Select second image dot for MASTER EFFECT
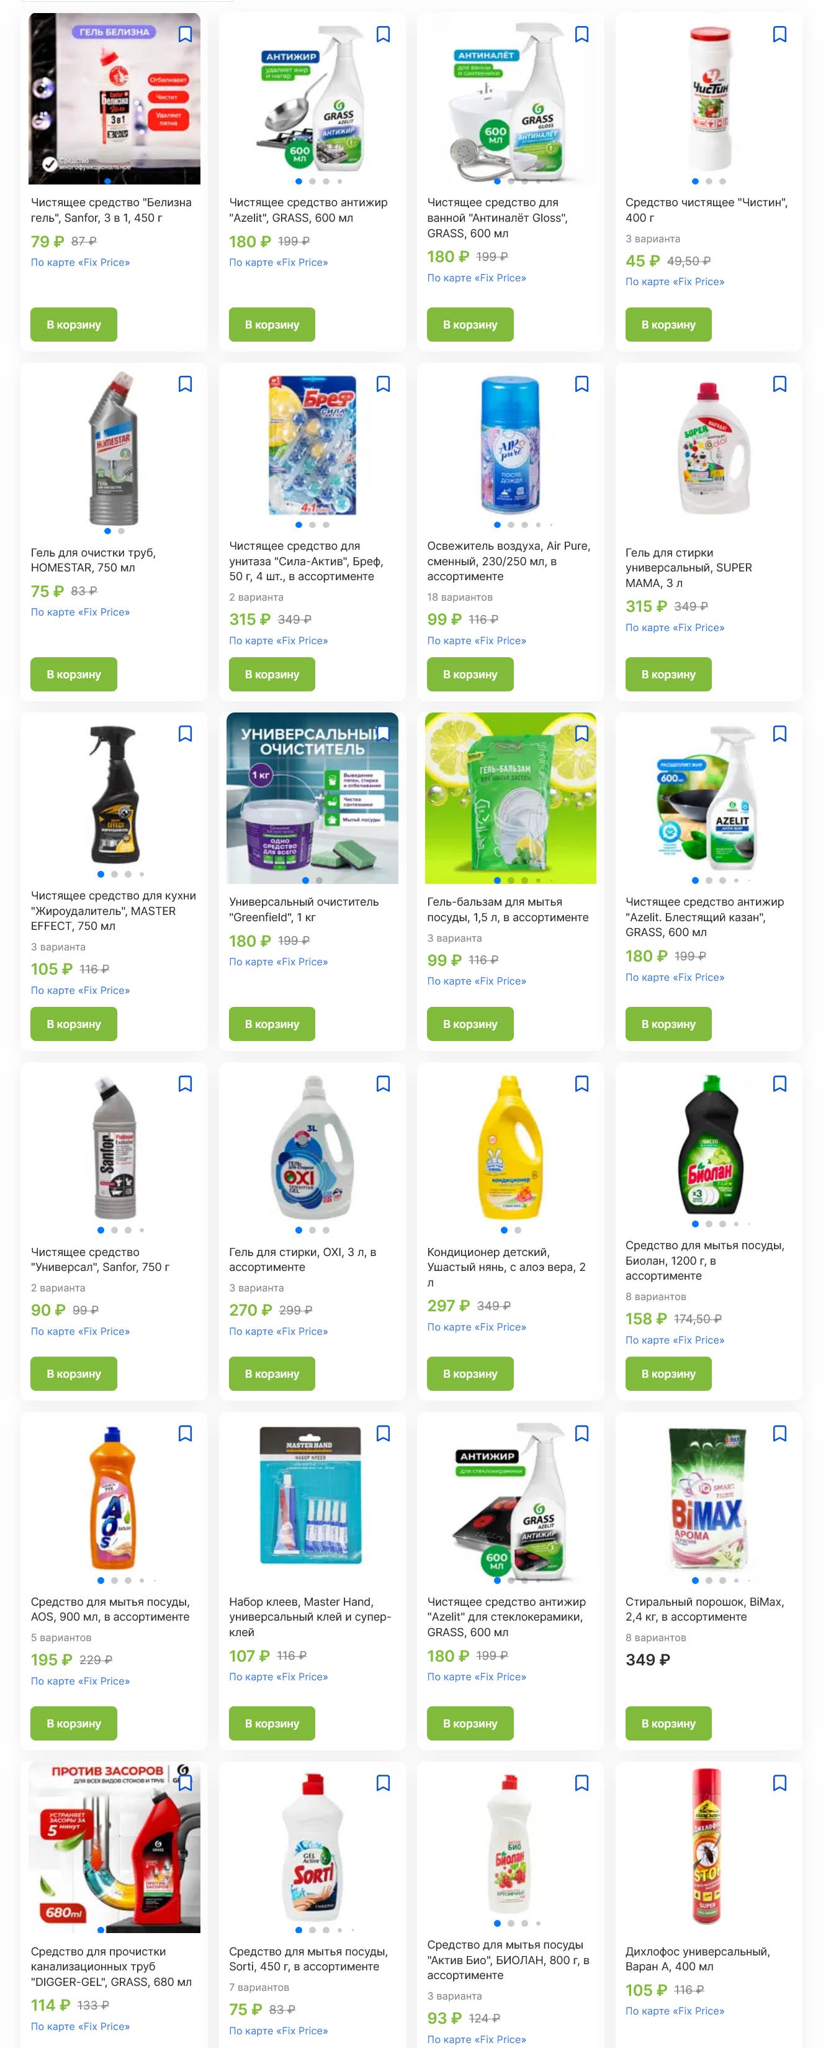The height and width of the screenshot is (2048, 826). coord(114,875)
